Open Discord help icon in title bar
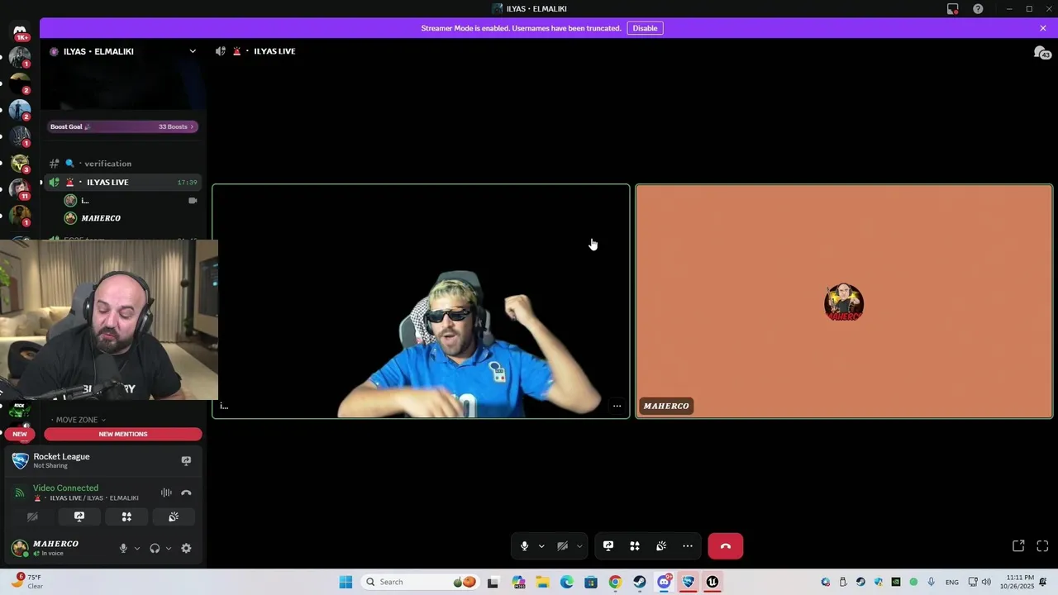1058x595 pixels. (978, 9)
